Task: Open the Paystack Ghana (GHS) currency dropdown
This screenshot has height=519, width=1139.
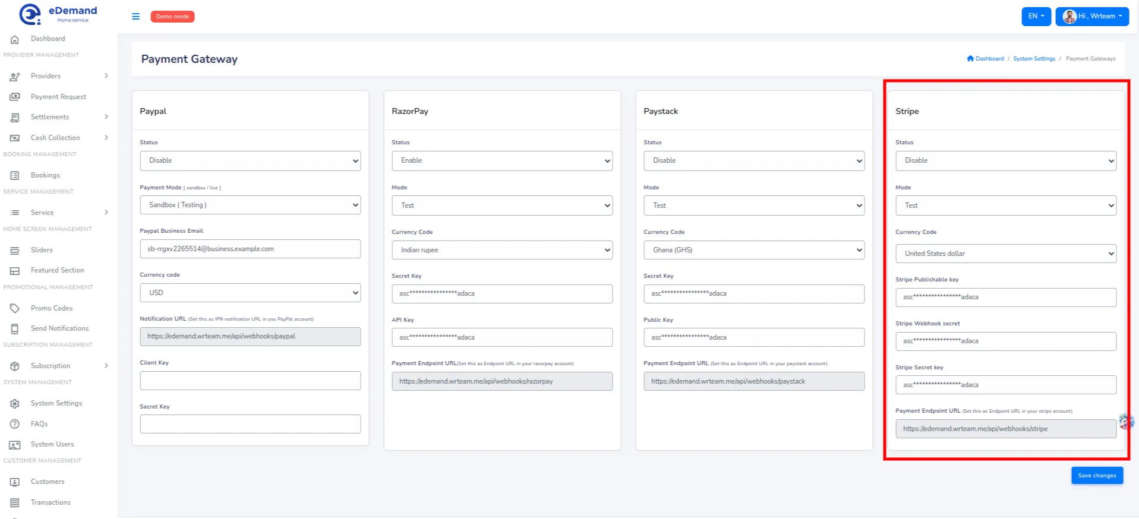Action: click(x=754, y=250)
